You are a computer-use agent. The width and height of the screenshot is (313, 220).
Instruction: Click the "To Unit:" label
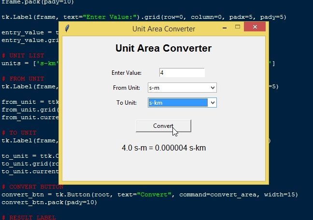coord(126,103)
